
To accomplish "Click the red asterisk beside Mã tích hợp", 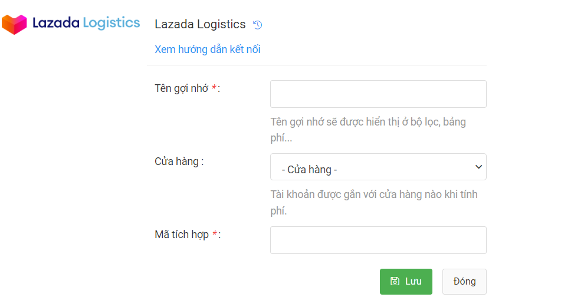I will click(215, 235).
